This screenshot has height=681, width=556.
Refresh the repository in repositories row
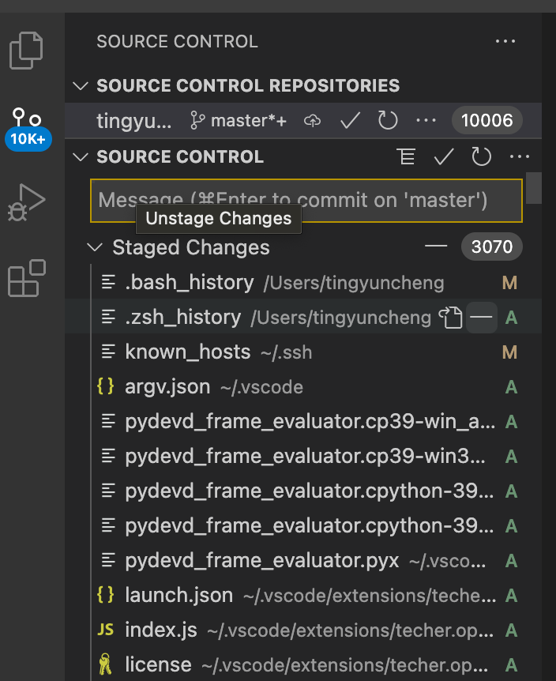388,121
